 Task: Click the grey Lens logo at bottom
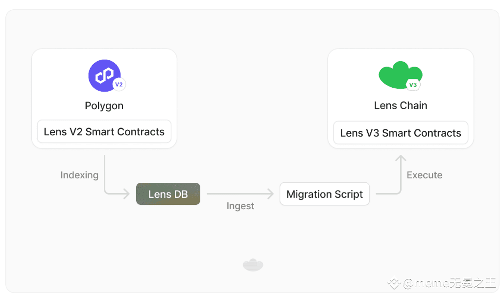coord(253,265)
